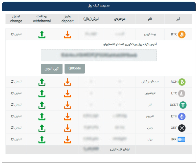The width and height of the screenshot is (196, 163).
Task: Click the USDT withdrawal icon
Action: coord(42,105)
